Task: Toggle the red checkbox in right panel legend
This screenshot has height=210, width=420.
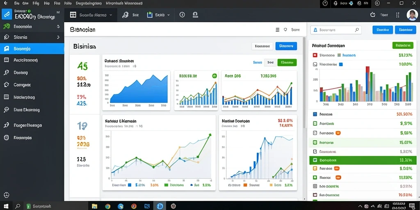Action: tap(315, 55)
